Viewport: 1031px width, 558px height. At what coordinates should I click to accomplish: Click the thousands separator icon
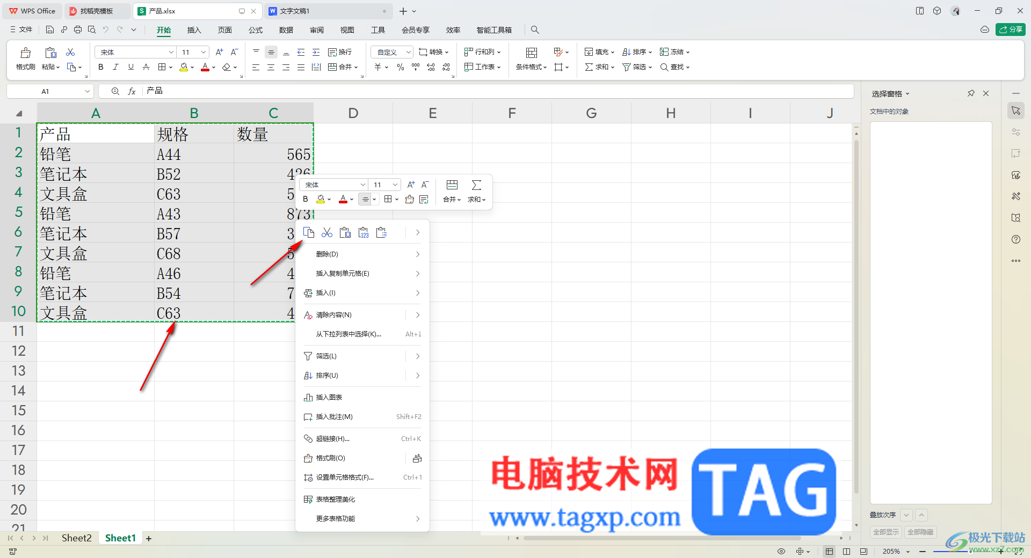coord(416,67)
